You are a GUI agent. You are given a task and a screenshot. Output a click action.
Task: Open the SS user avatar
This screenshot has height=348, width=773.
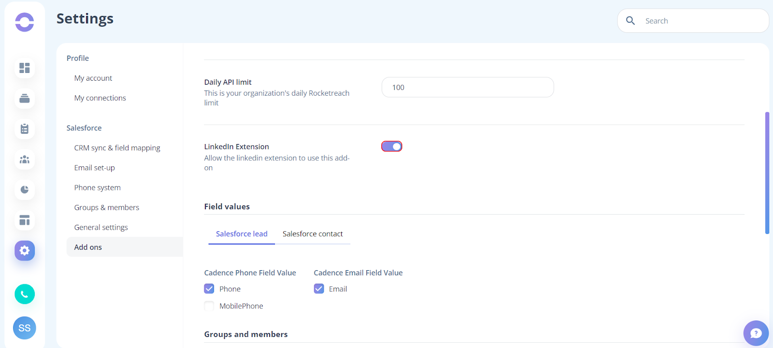coord(25,328)
